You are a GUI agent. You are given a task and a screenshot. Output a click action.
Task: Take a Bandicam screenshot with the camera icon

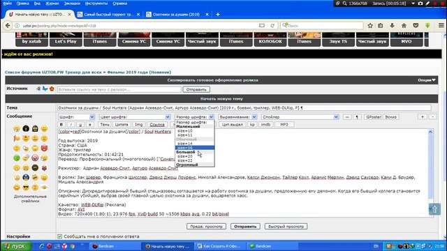pyautogui.click(x=420, y=3)
